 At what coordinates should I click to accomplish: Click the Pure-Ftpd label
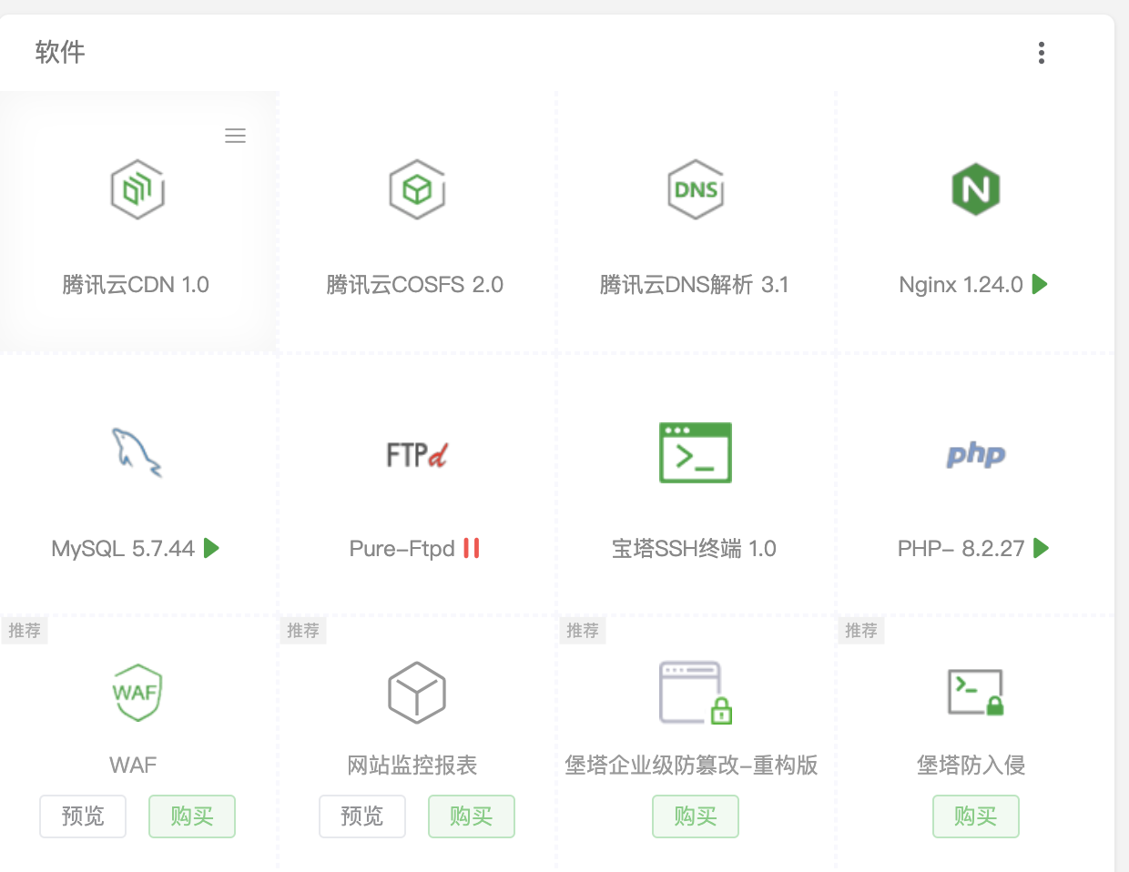pos(402,549)
